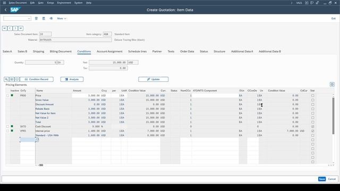Screen dimensions: 340x191
Task: Click the vertical scrollbar of pricing table
Action: coord(333,116)
